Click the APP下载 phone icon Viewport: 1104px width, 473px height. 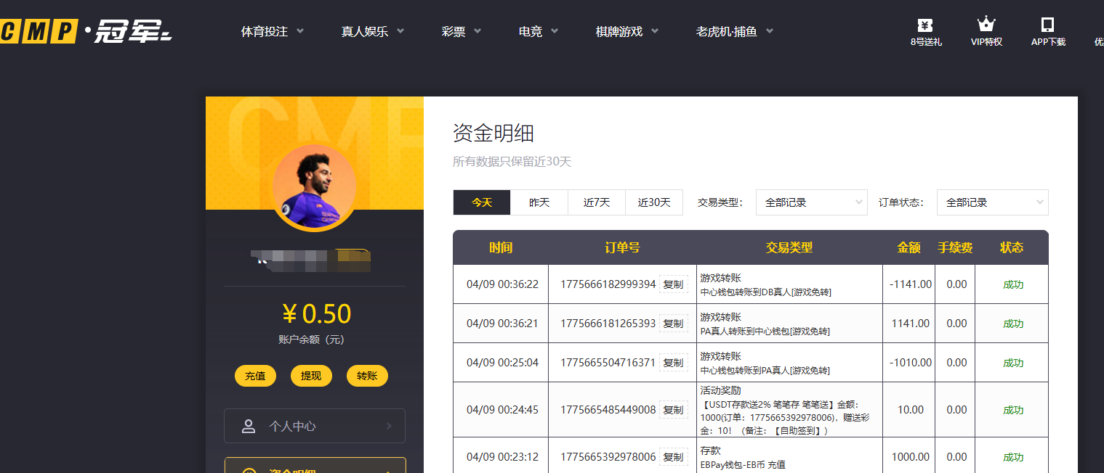pyautogui.click(x=1047, y=25)
